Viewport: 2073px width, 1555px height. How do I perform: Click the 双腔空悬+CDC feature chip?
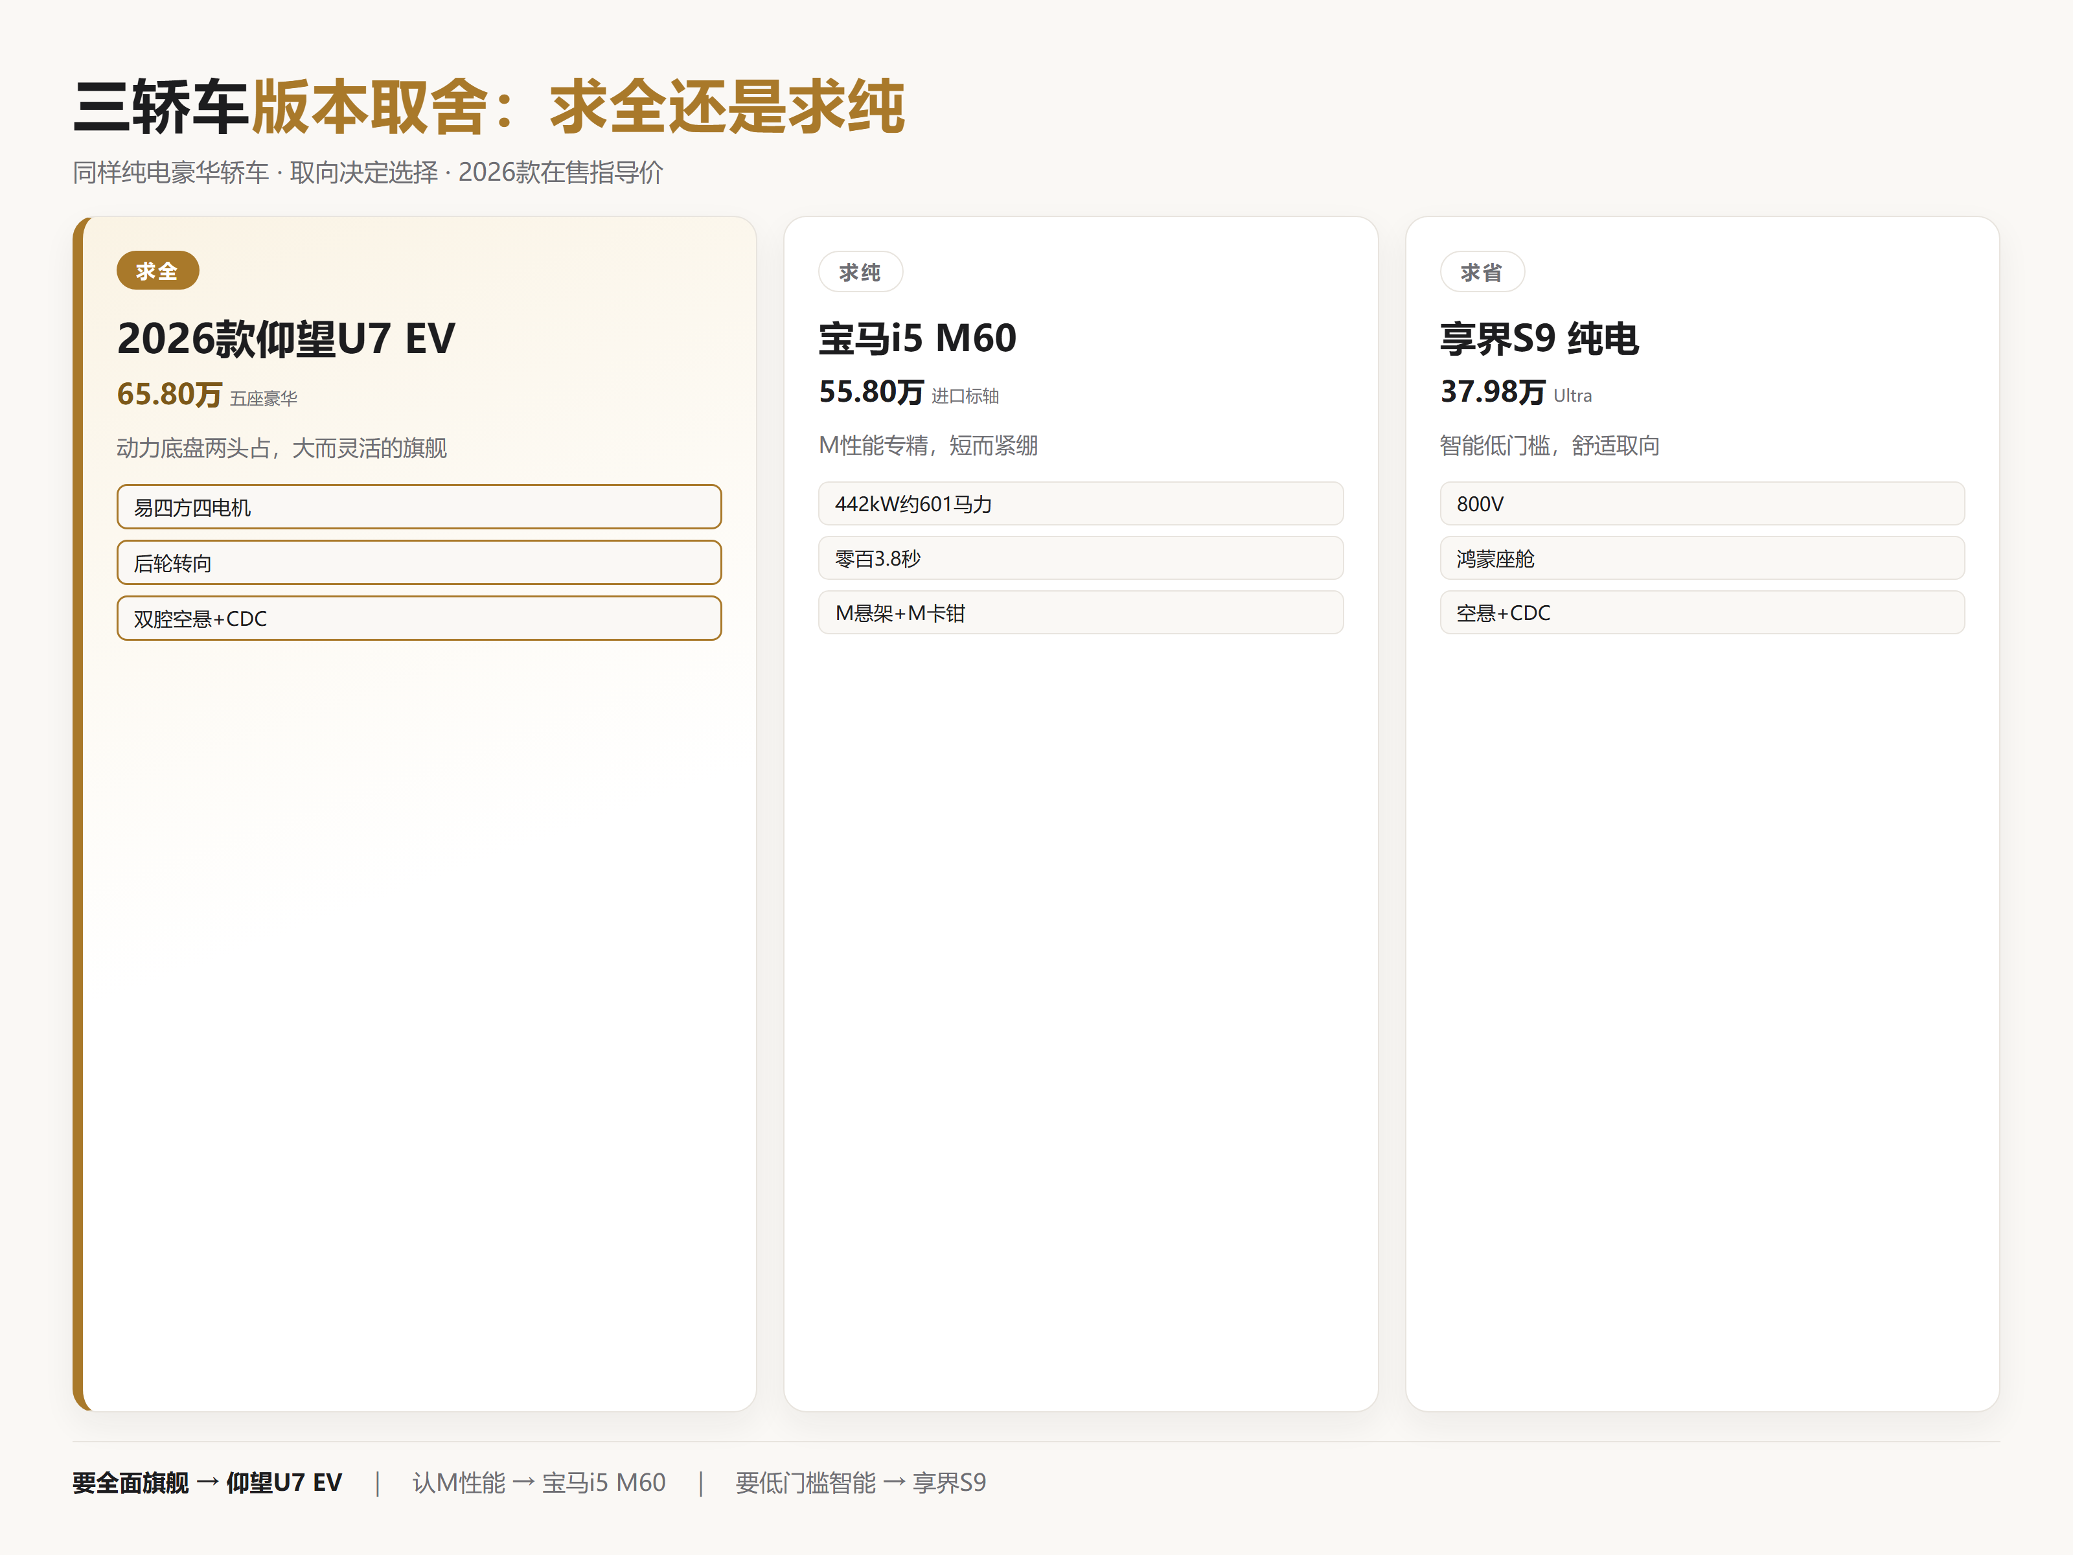[419, 617]
